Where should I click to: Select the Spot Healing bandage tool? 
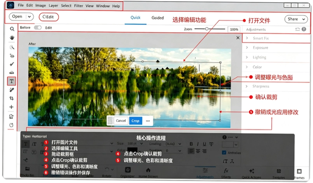[12, 90]
